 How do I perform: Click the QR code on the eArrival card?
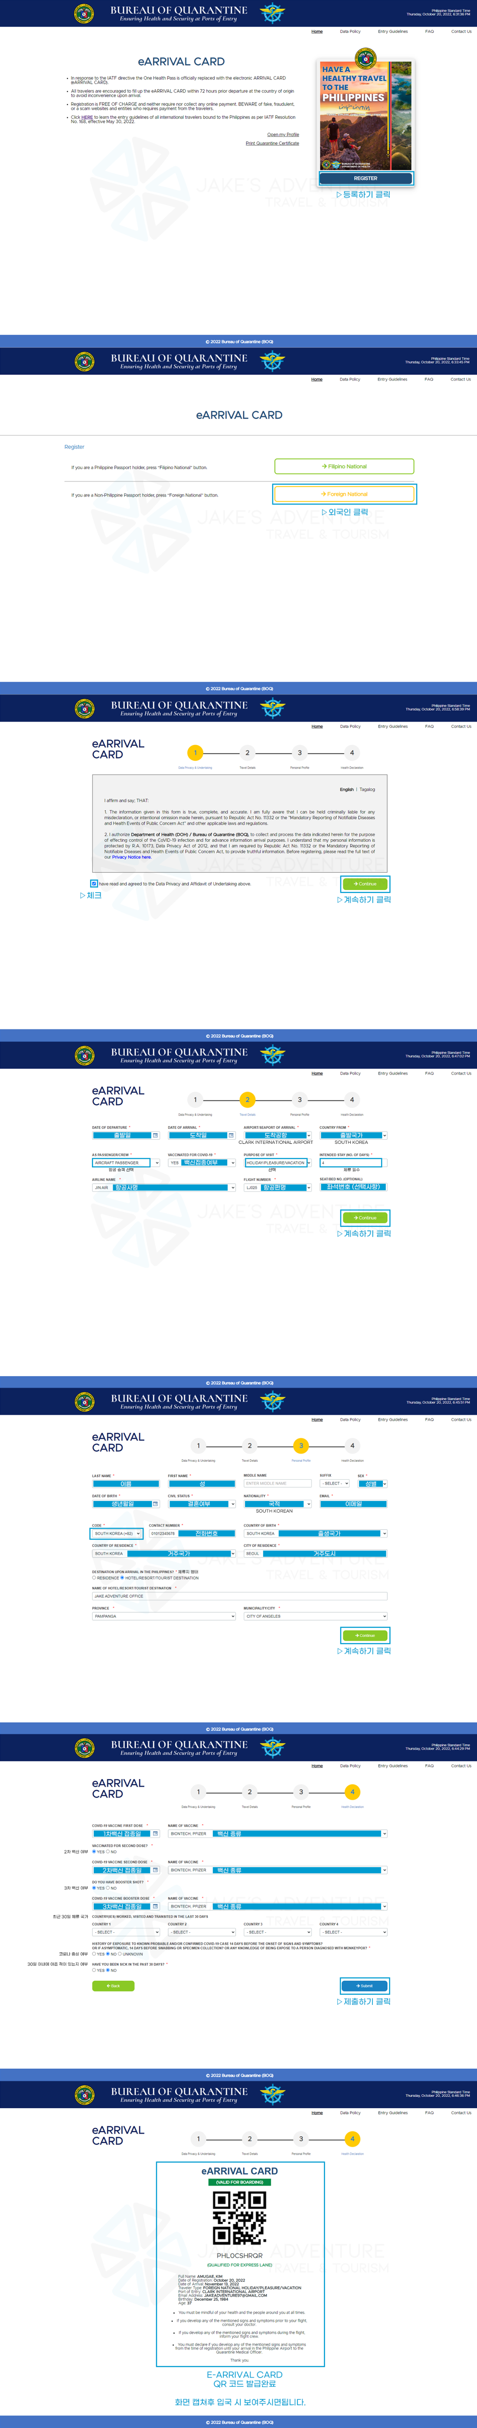click(x=239, y=2218)
